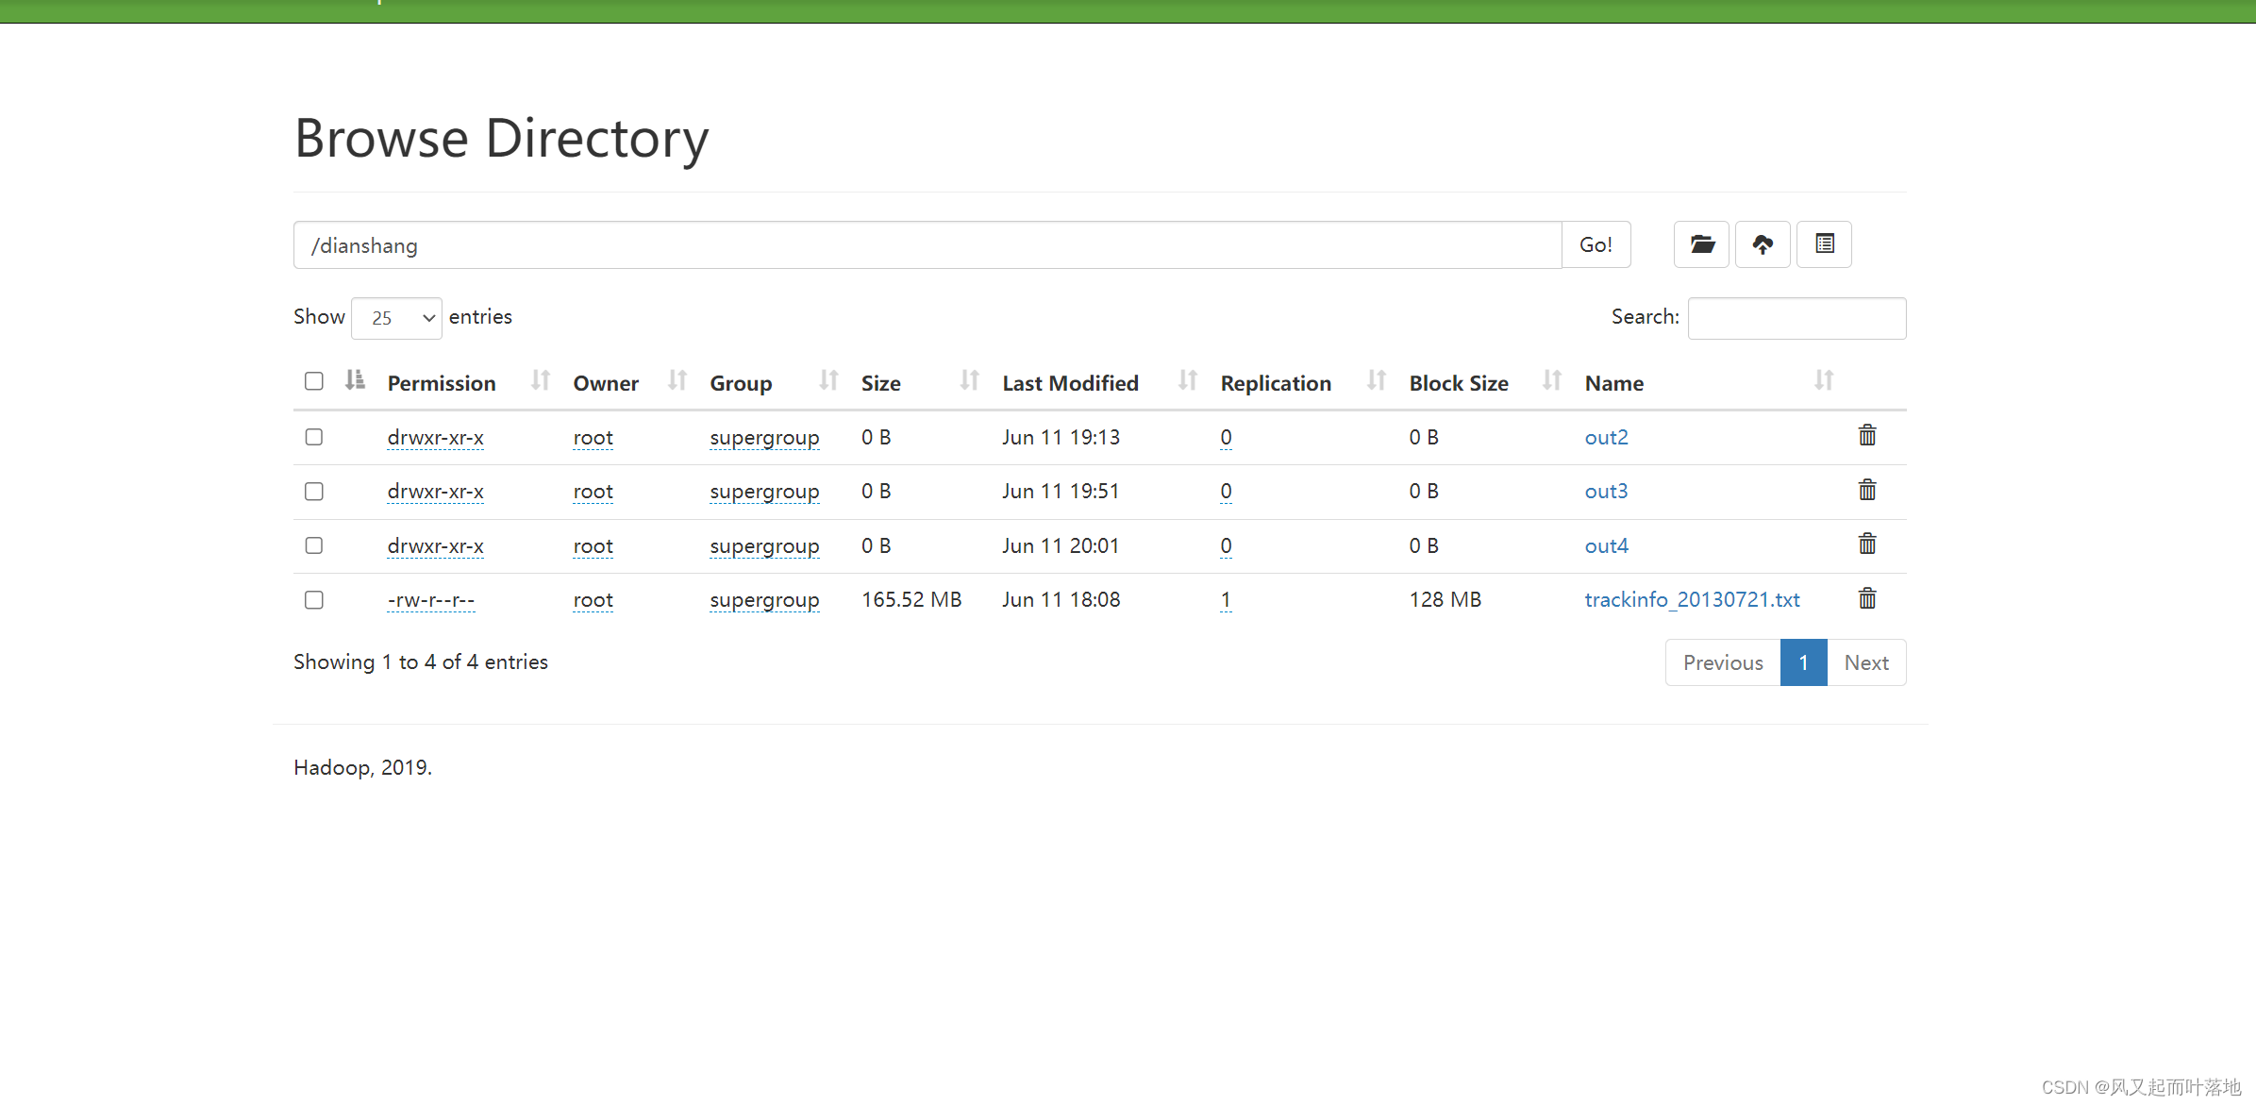Click supergroup in the out4 row

764,546
